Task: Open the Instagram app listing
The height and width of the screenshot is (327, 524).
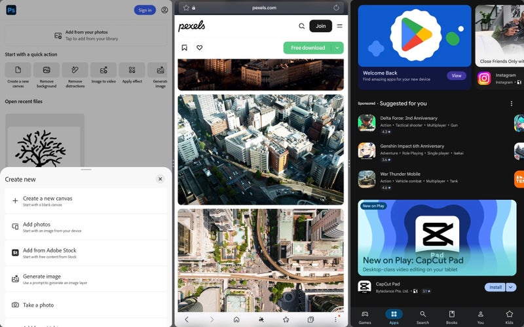Action: [x=500, y=79]
